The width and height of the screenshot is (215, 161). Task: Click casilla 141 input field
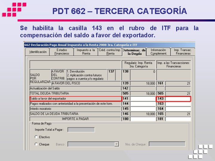point(143,99)
